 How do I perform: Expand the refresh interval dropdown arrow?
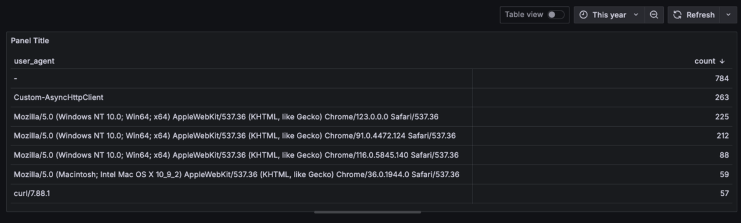pyautogui.click(x=727, y=15)
